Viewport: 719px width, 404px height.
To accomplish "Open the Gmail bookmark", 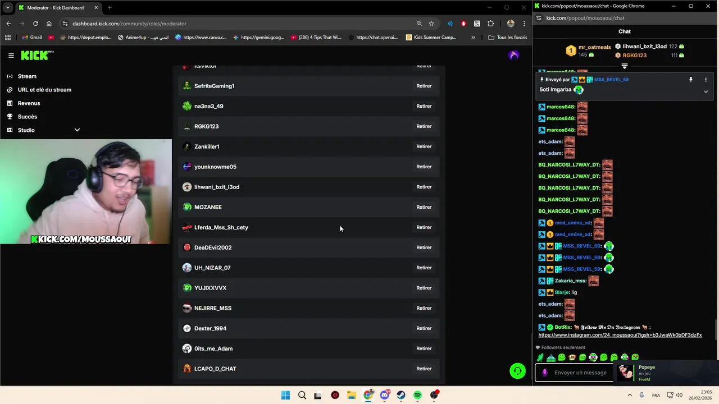I will coord(31,38).
